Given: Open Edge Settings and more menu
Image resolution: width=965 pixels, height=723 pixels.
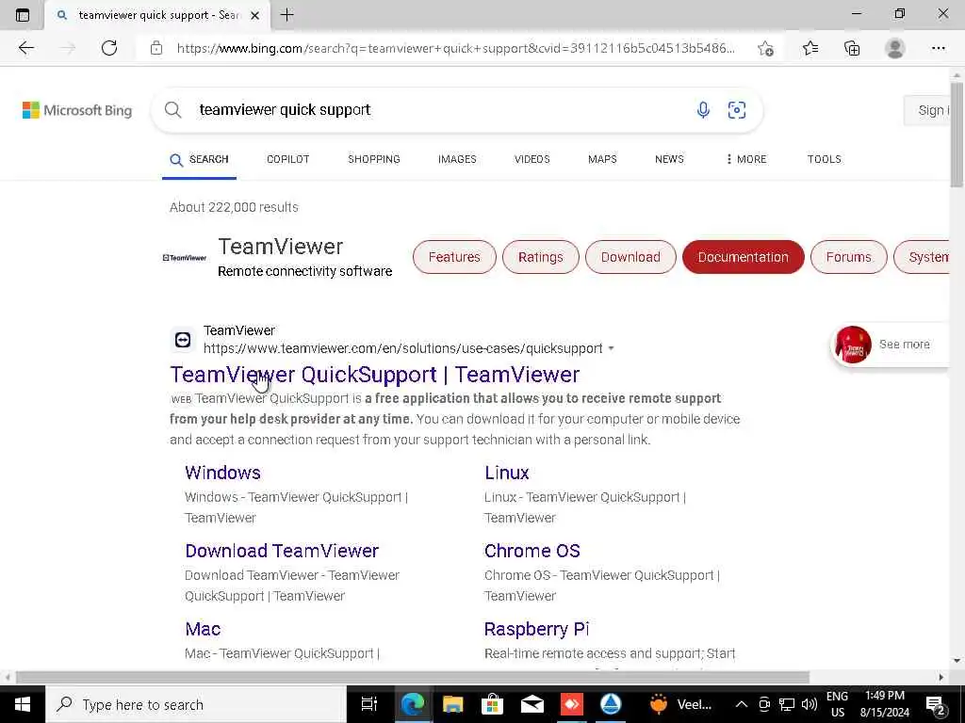Looking at the screenshot, I should coord(938,48).
